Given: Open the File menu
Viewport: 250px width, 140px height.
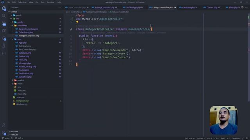Looking at the screenshot, I should 8,2.
